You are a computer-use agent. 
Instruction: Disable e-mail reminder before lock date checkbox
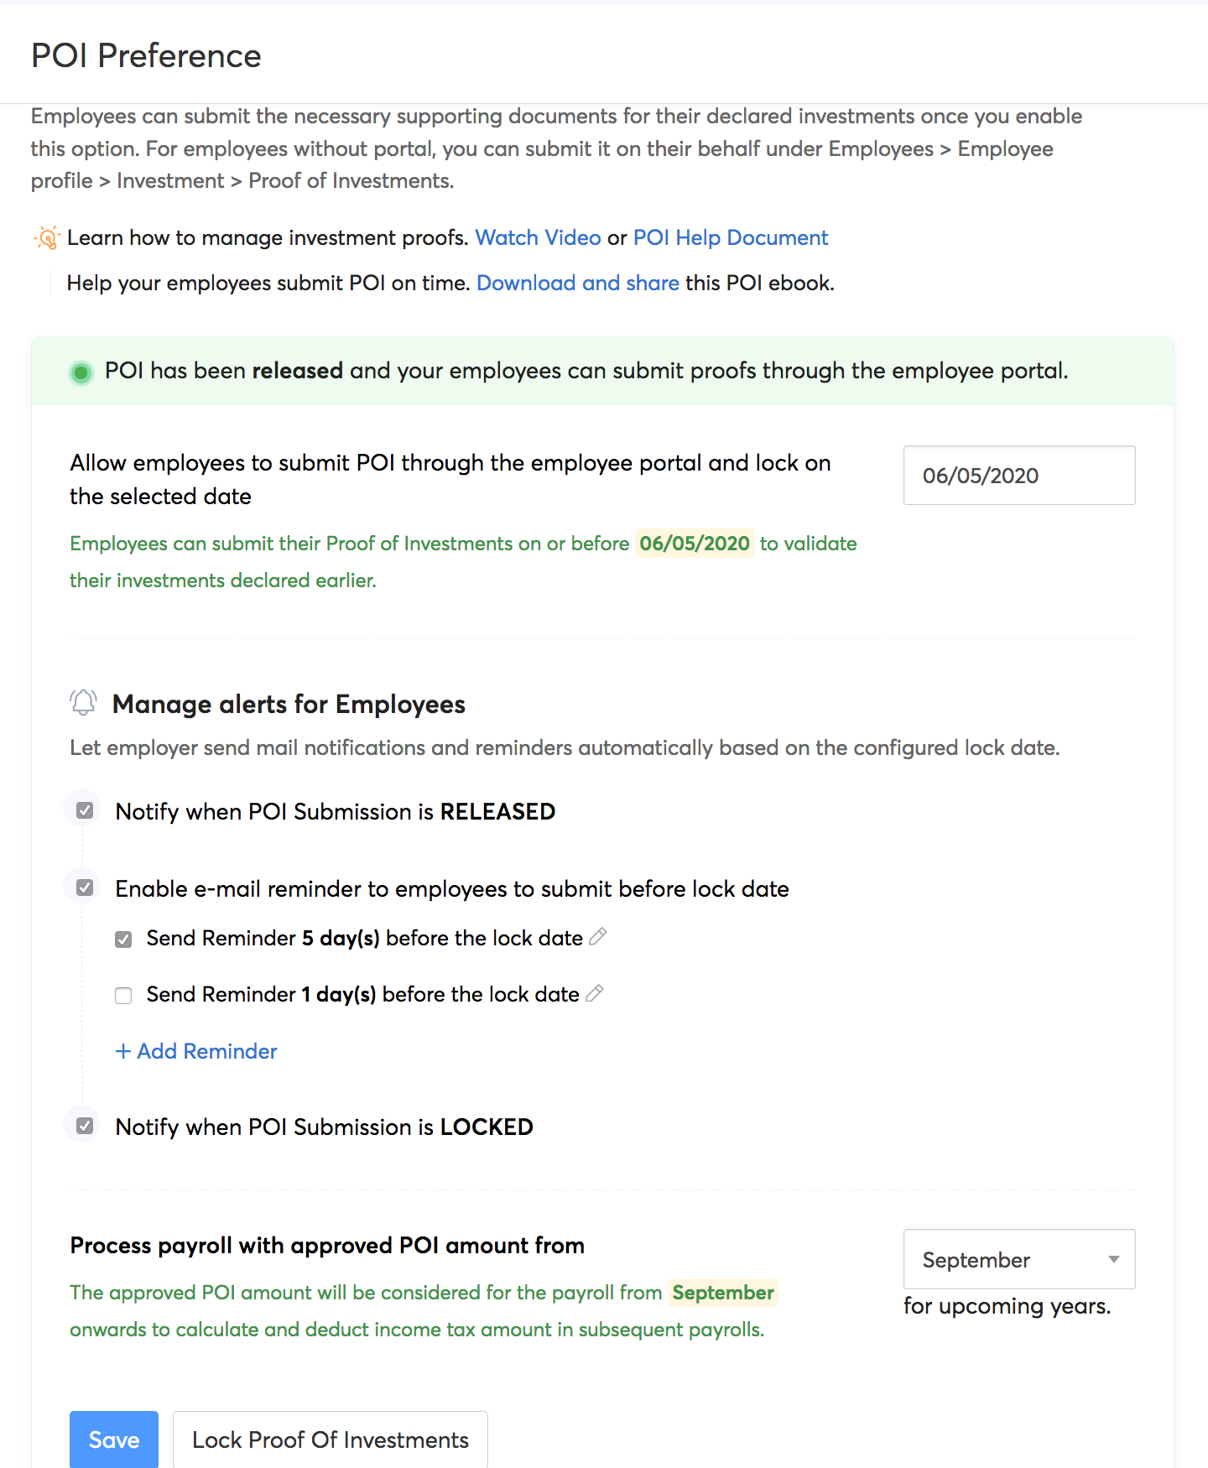click(x=85, y=888)
